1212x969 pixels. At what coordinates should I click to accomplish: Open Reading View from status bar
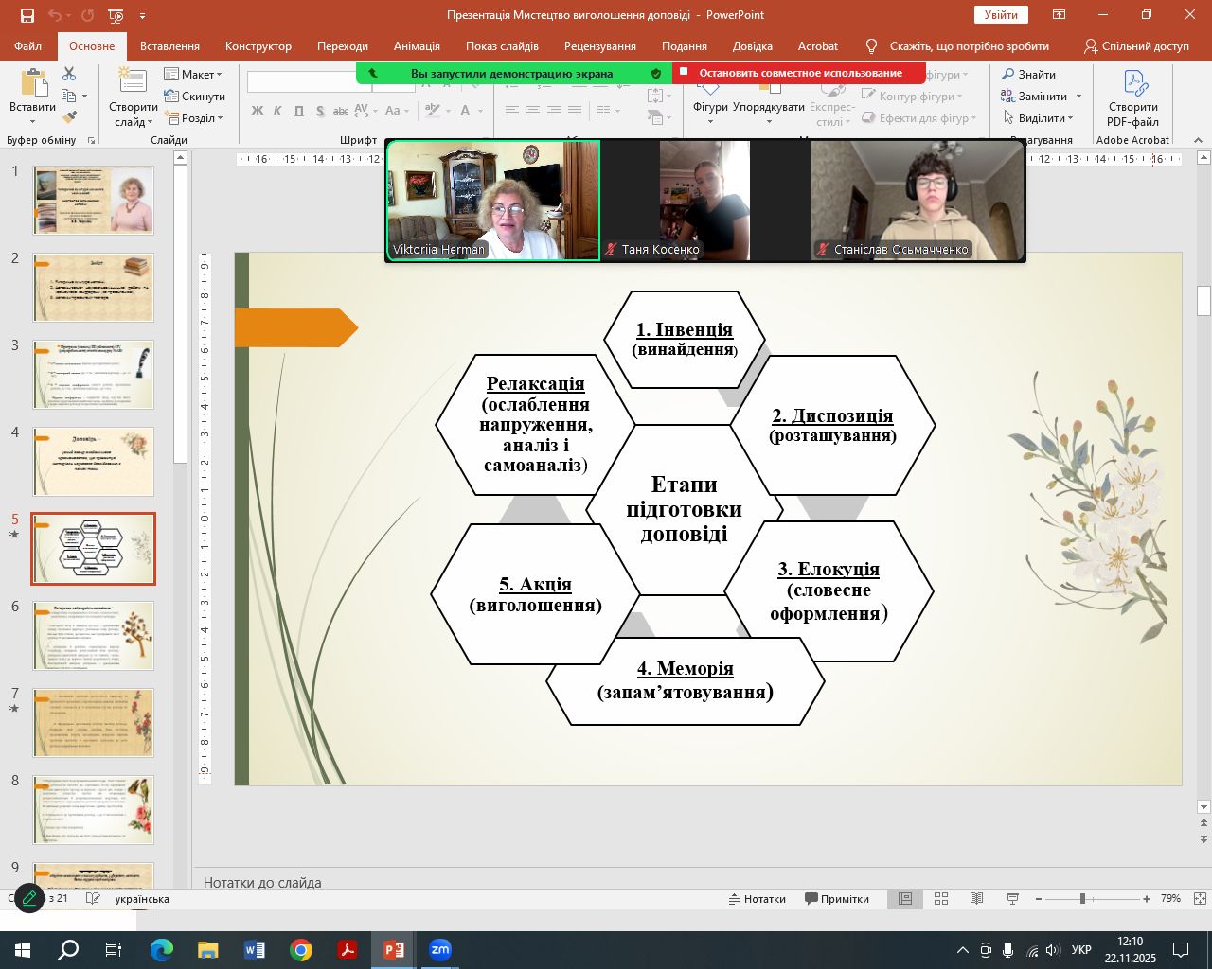pos(976,899)
